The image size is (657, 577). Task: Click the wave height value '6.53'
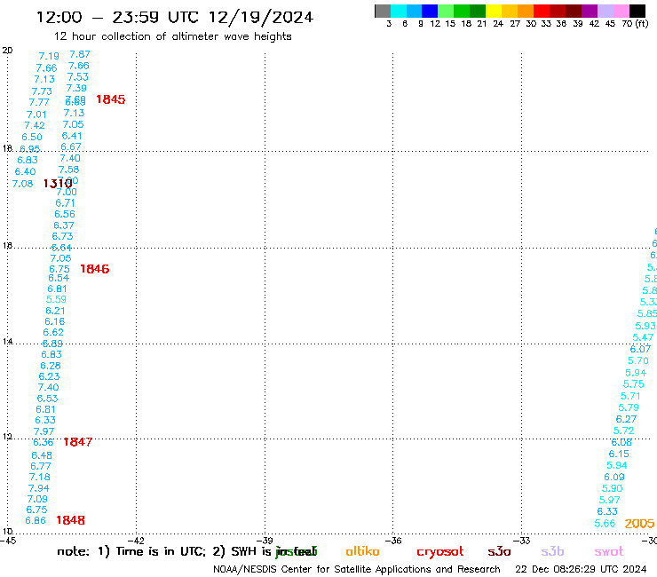pos(47,399)
